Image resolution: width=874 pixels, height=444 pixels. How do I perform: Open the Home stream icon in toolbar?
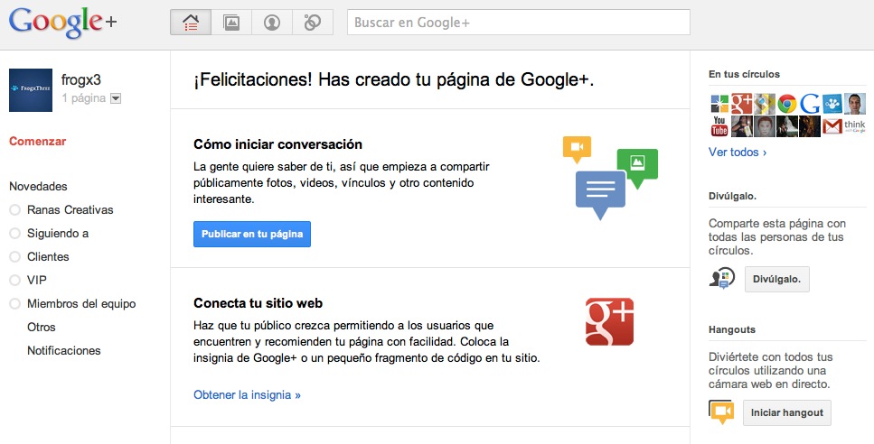click(191, 23)
